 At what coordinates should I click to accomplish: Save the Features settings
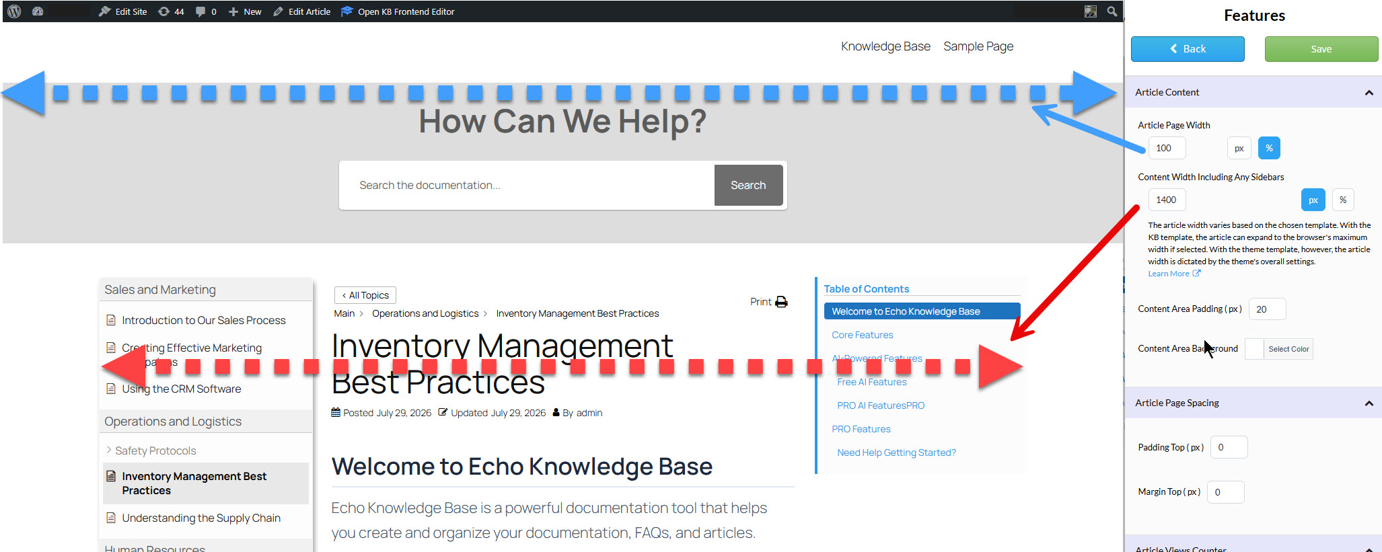pos(1321,49)
